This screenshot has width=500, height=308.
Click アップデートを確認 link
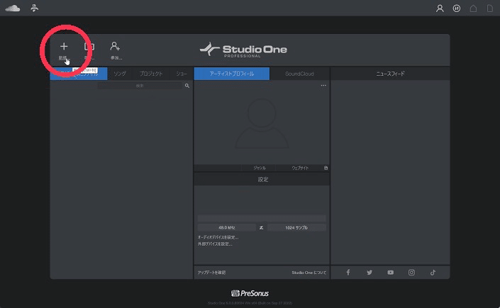(x=211, y=273)
